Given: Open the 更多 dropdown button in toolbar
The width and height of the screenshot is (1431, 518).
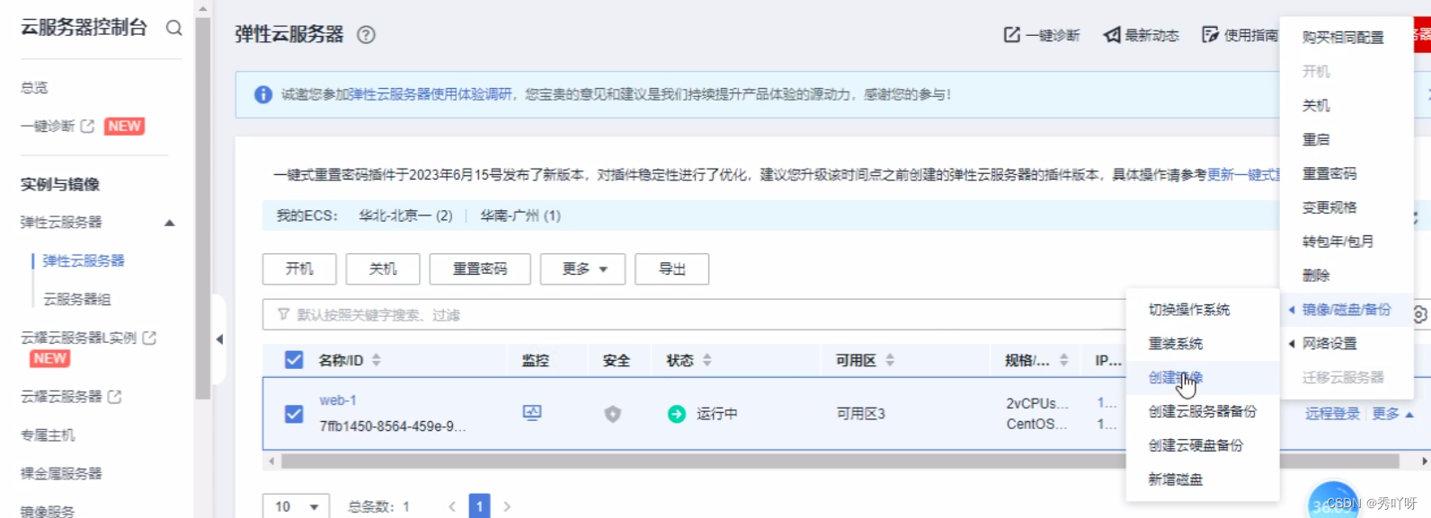Looking at the screenshot, I should point(582,269).
